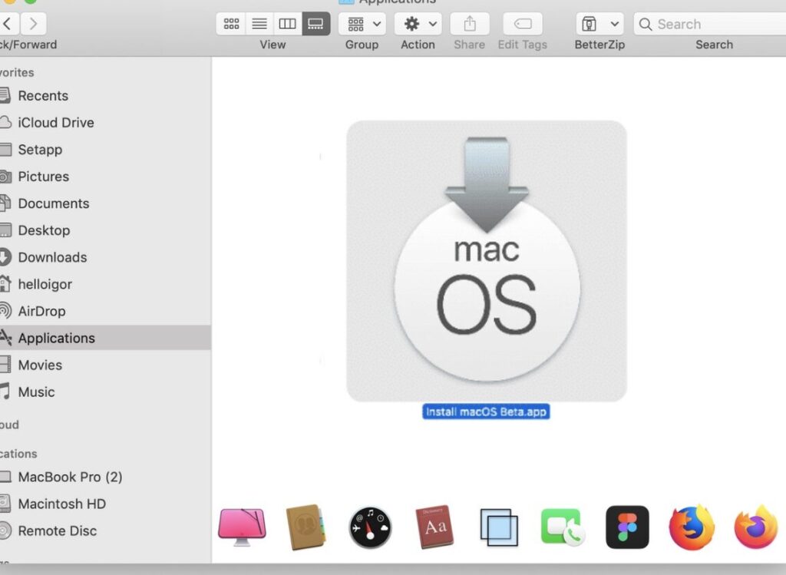The height and width of the screenshot is (575, 786).
Task: Select the CleanMyMac pink monitor icon
Action: (242, 527)
